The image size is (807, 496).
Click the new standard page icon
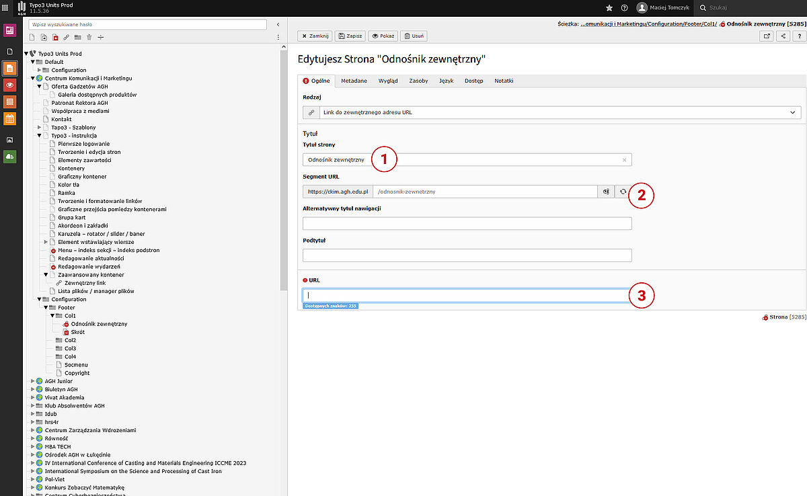[x=32, y=37]
